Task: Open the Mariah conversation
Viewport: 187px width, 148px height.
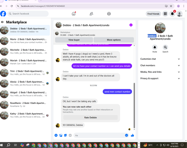Action: click(25, 62)
